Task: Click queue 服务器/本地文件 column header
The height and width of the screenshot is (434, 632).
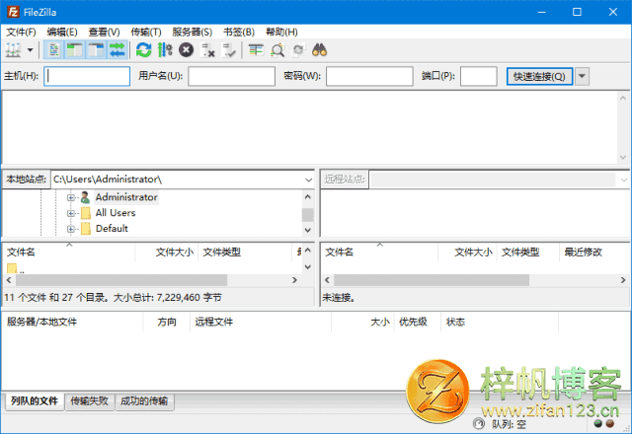Action: point(72,322)
